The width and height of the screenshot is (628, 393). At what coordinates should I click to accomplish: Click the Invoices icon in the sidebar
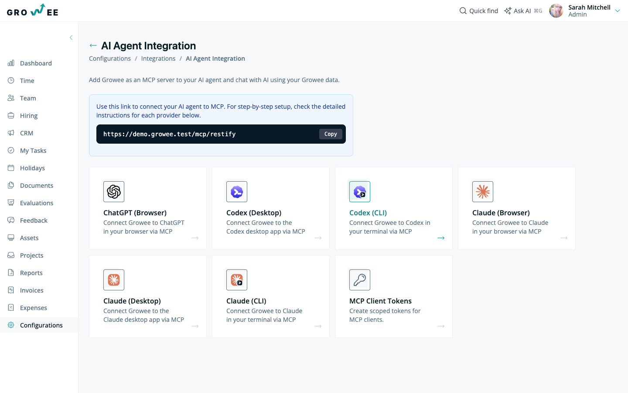click(x=11, y=290)
